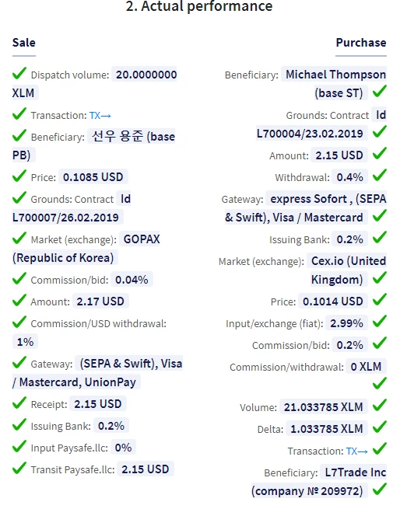This screenshot has height=509, width=400.
Task: Click the checkmark after Input/exchange (fiat) 2.99%
Action: click(380, 322)
